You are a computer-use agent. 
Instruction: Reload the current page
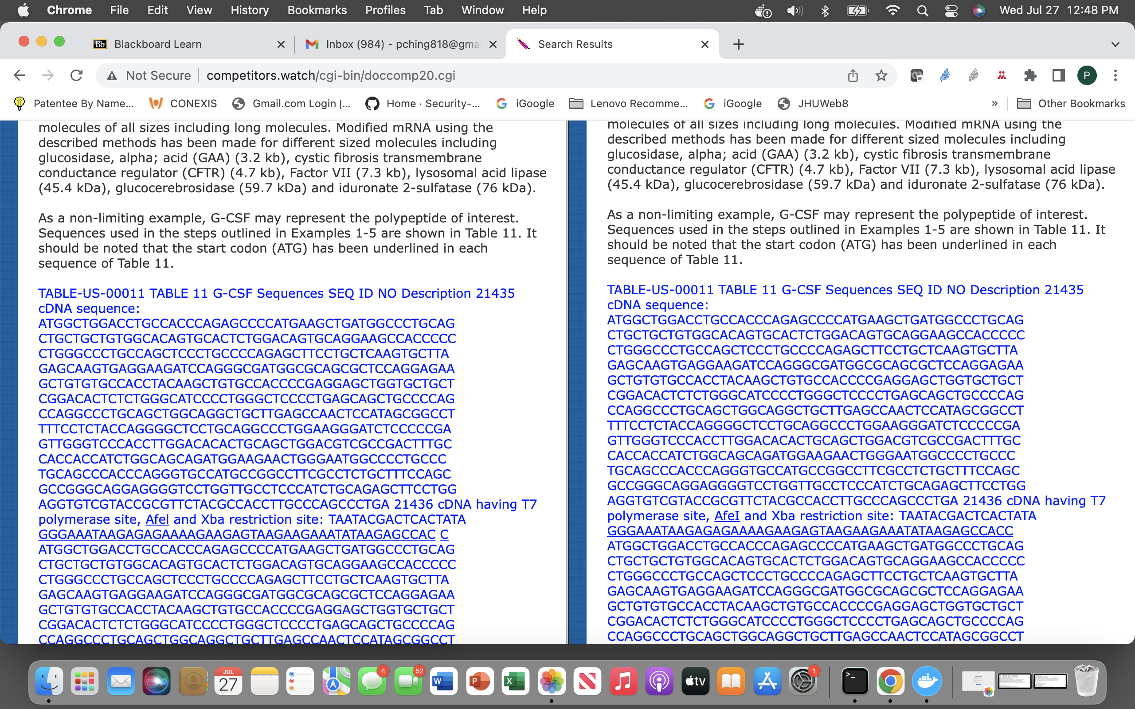76,75
